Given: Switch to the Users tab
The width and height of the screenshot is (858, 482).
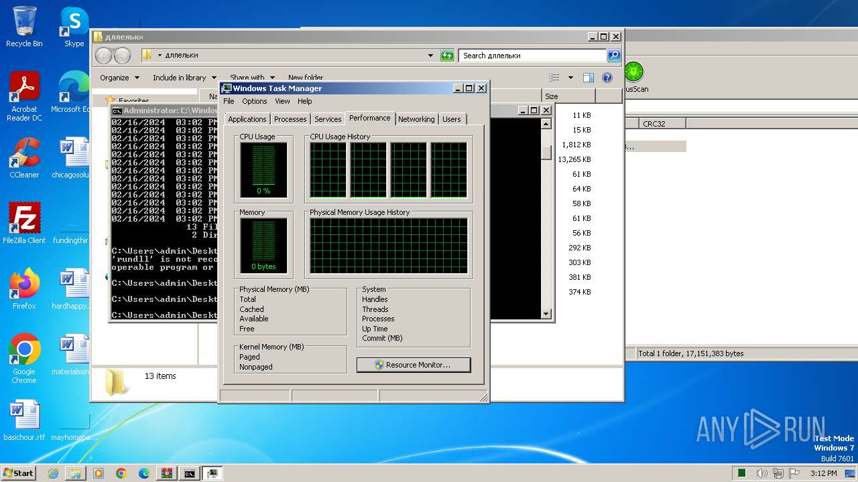Looking at the screenshot, I should [452, 119].
